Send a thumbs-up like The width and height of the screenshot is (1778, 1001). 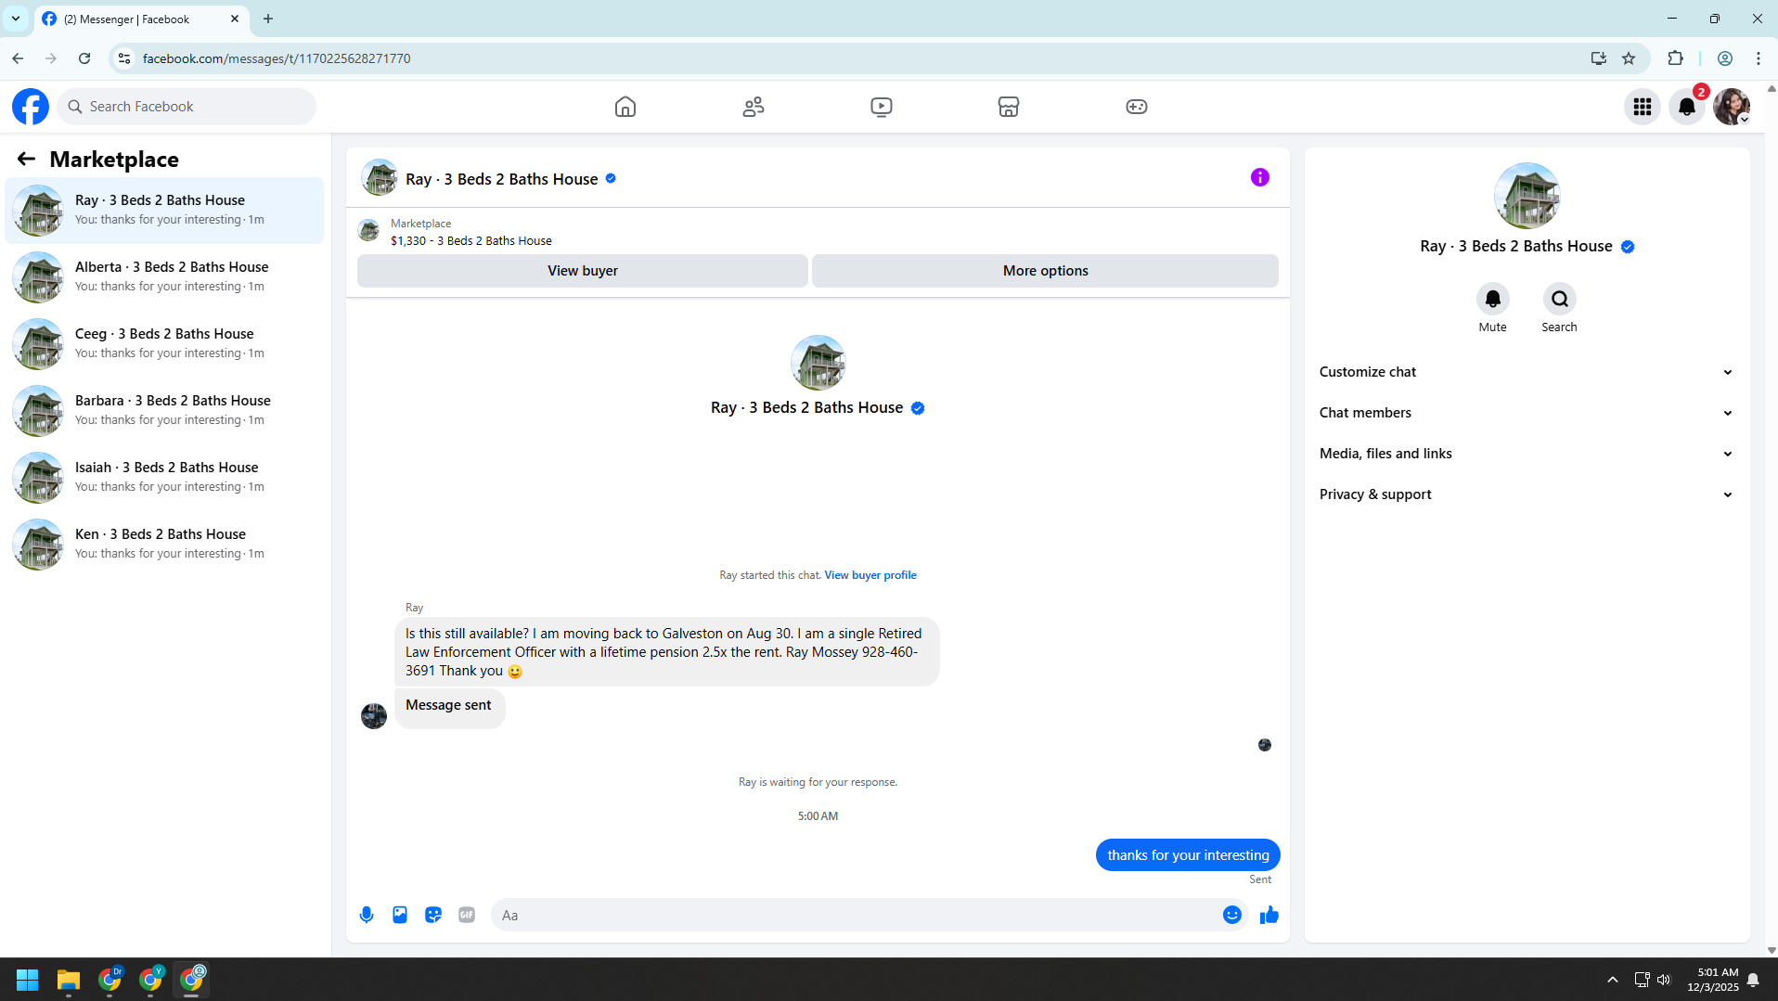pos(1269,915)
